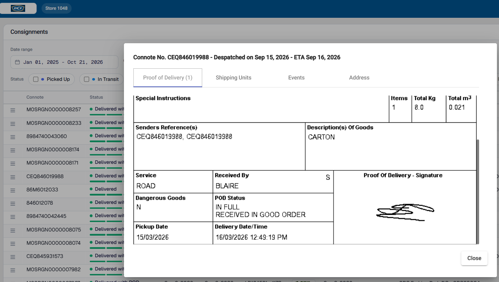Open row menu for 8984740042445

(13, 217)
